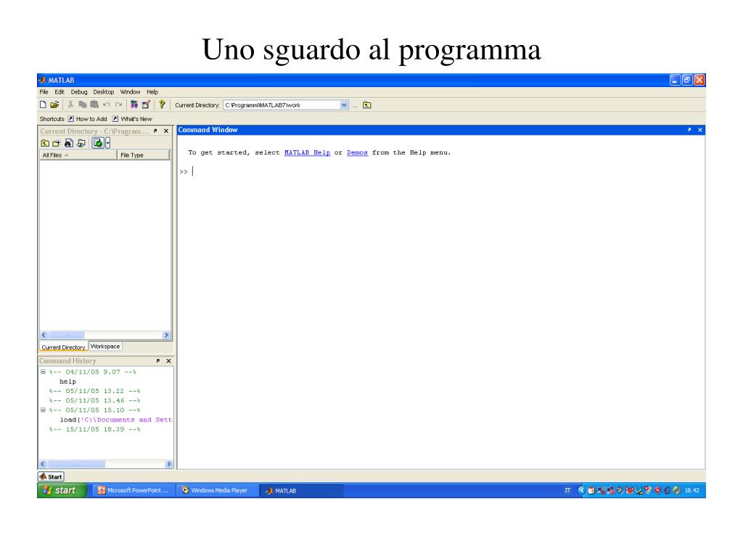Select the 05/11/05 13.46 history entry
The image size is (743, 557).
point(95,400)
